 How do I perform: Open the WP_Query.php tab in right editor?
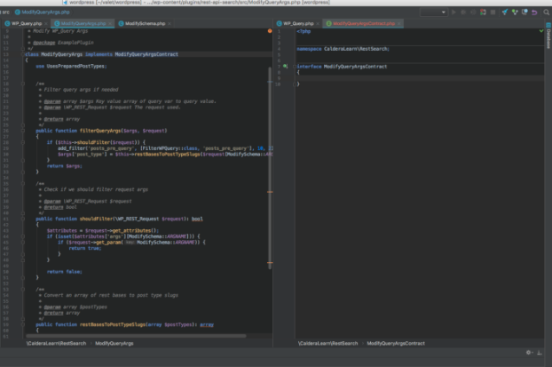pos(298,23)
